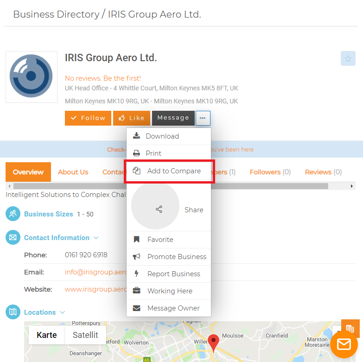This screenshot has height=362, width=363.
Task: Collapse the Locations chevron
Action: 62,312
